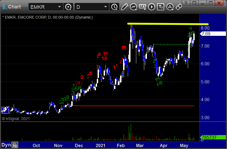This screenshot has width=227, height=149.
Task: Click the May label on time axis
Action: pos(184,145)
